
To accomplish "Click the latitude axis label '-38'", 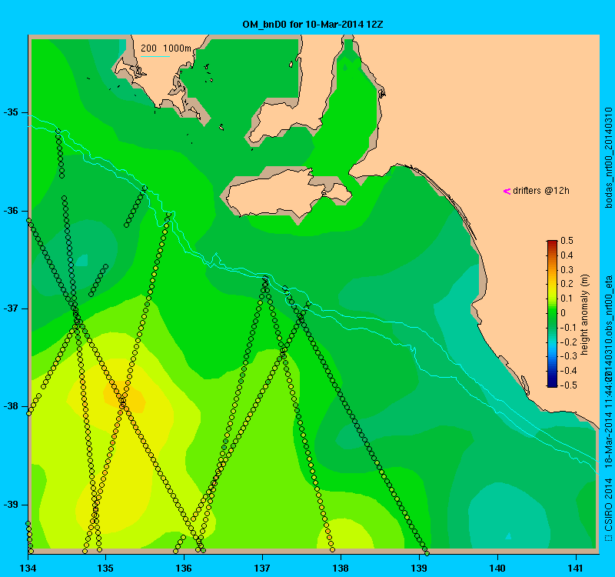I will (x=11, y=406).
